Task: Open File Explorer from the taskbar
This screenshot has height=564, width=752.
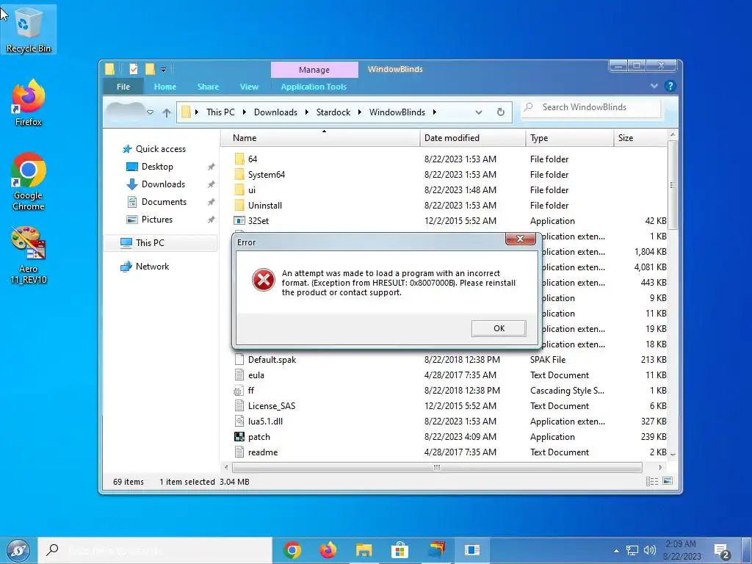Action: click(x=364, y=550)
